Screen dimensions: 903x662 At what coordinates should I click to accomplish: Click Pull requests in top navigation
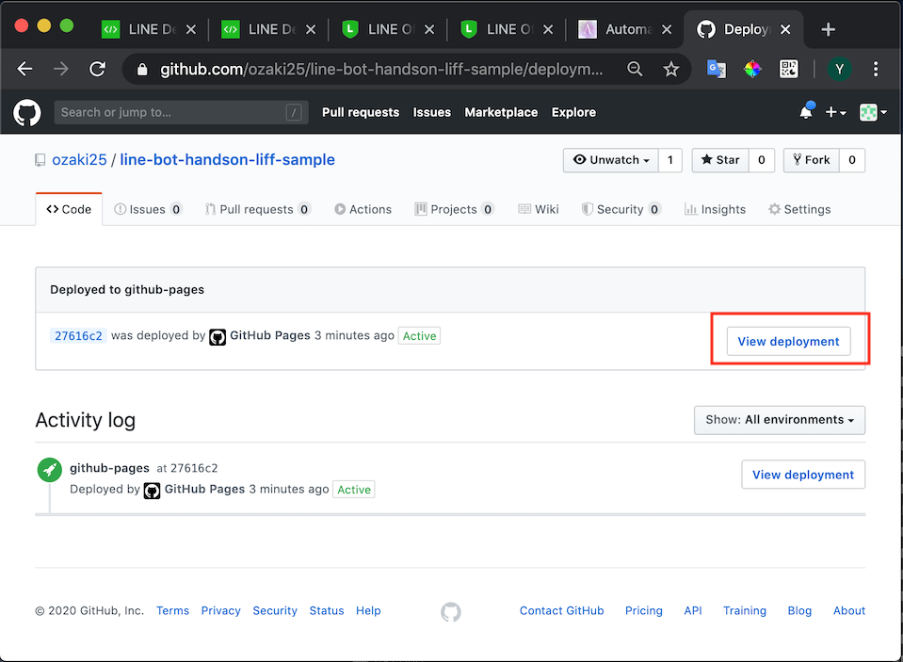click(361, 112)
